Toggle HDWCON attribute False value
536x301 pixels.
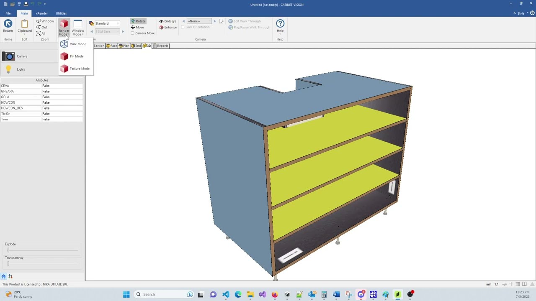coord(62,102)
